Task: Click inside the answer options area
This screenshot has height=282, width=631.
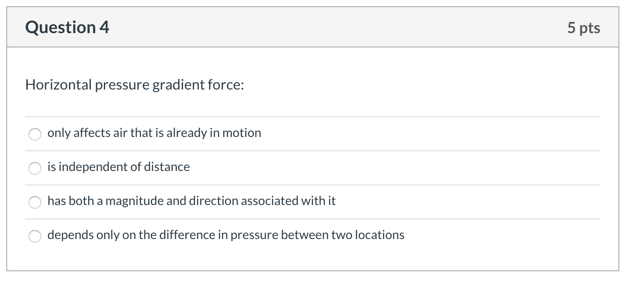Action: tap(313, 184)
